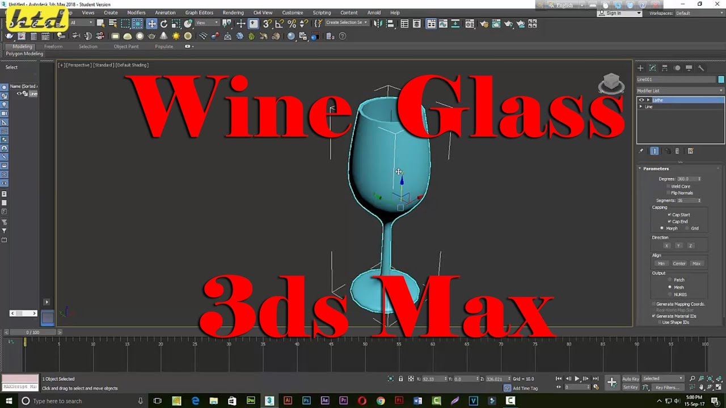Screen dimensions: 726x408
Task: Click the Mirror tool icon
Action: coord(377,23)
